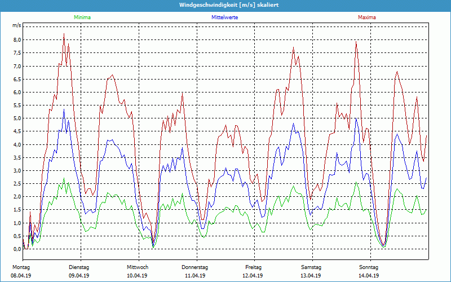Viewport: 451px width, 282px height.
Task: Click the 'Samstag' day label
Action: 311,267
